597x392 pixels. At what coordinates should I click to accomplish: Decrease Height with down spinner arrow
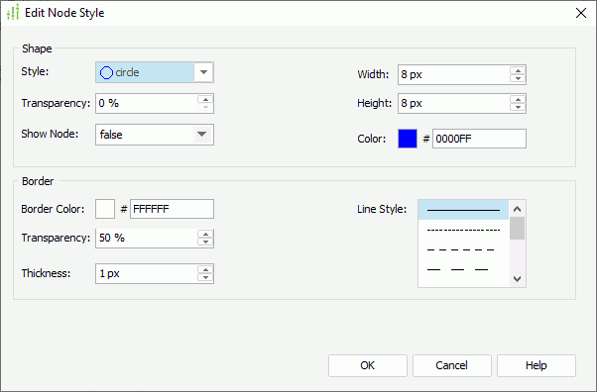(518, 108)
